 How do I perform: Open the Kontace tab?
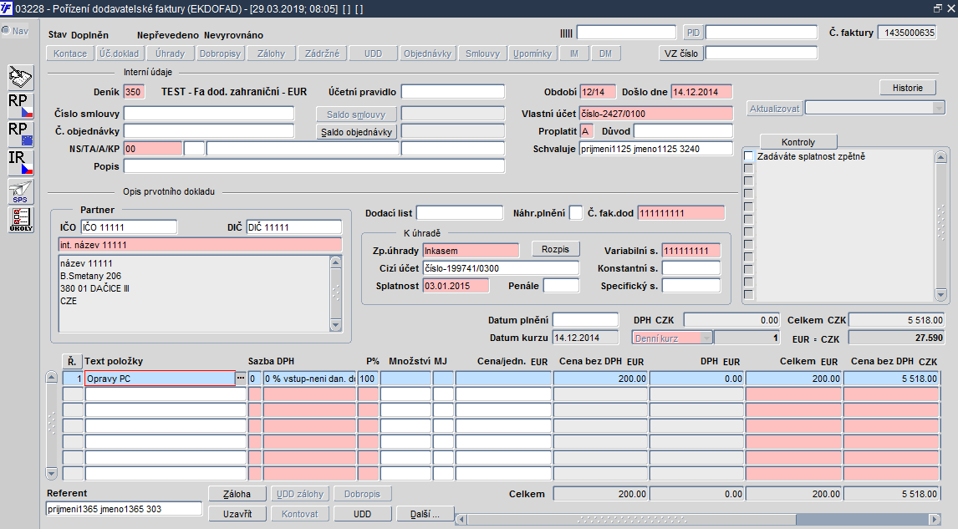70,53
